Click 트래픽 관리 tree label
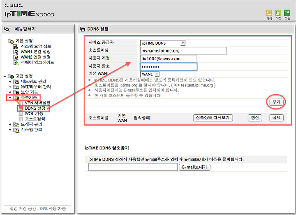This screenshot has width=296, height=215. pos(31,124)
